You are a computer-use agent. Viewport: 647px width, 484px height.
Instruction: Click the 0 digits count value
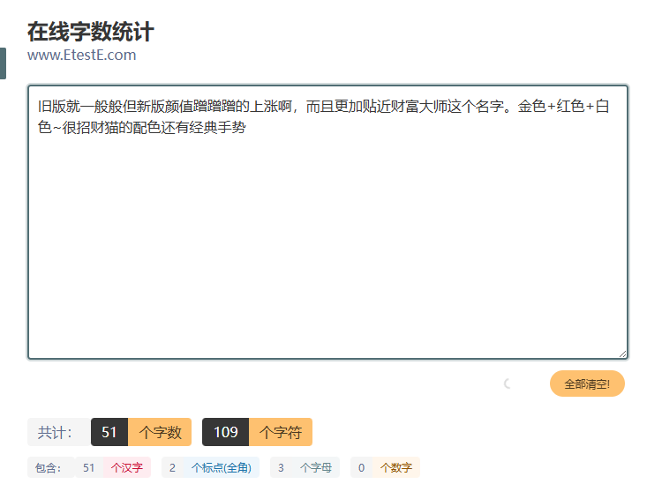362,467
